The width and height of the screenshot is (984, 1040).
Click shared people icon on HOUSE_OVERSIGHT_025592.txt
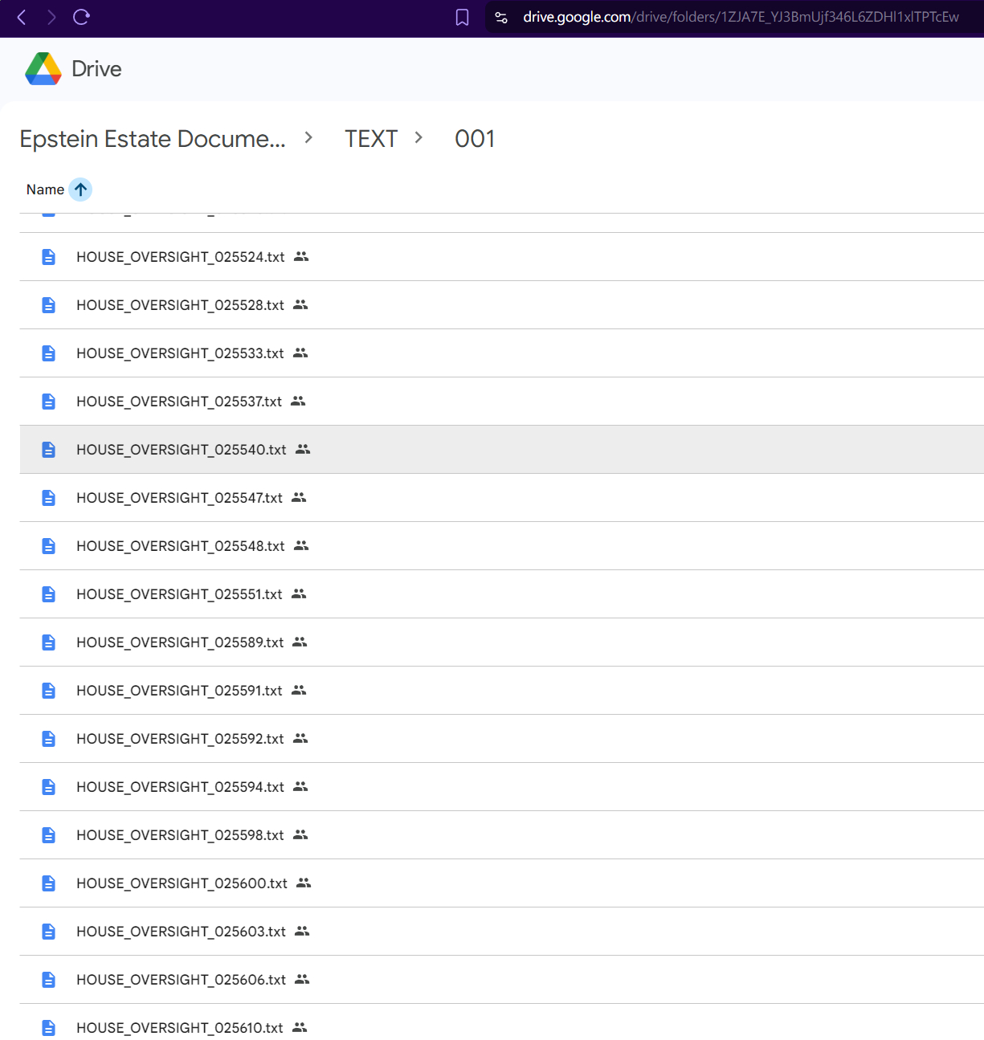[x=300, y=739]
